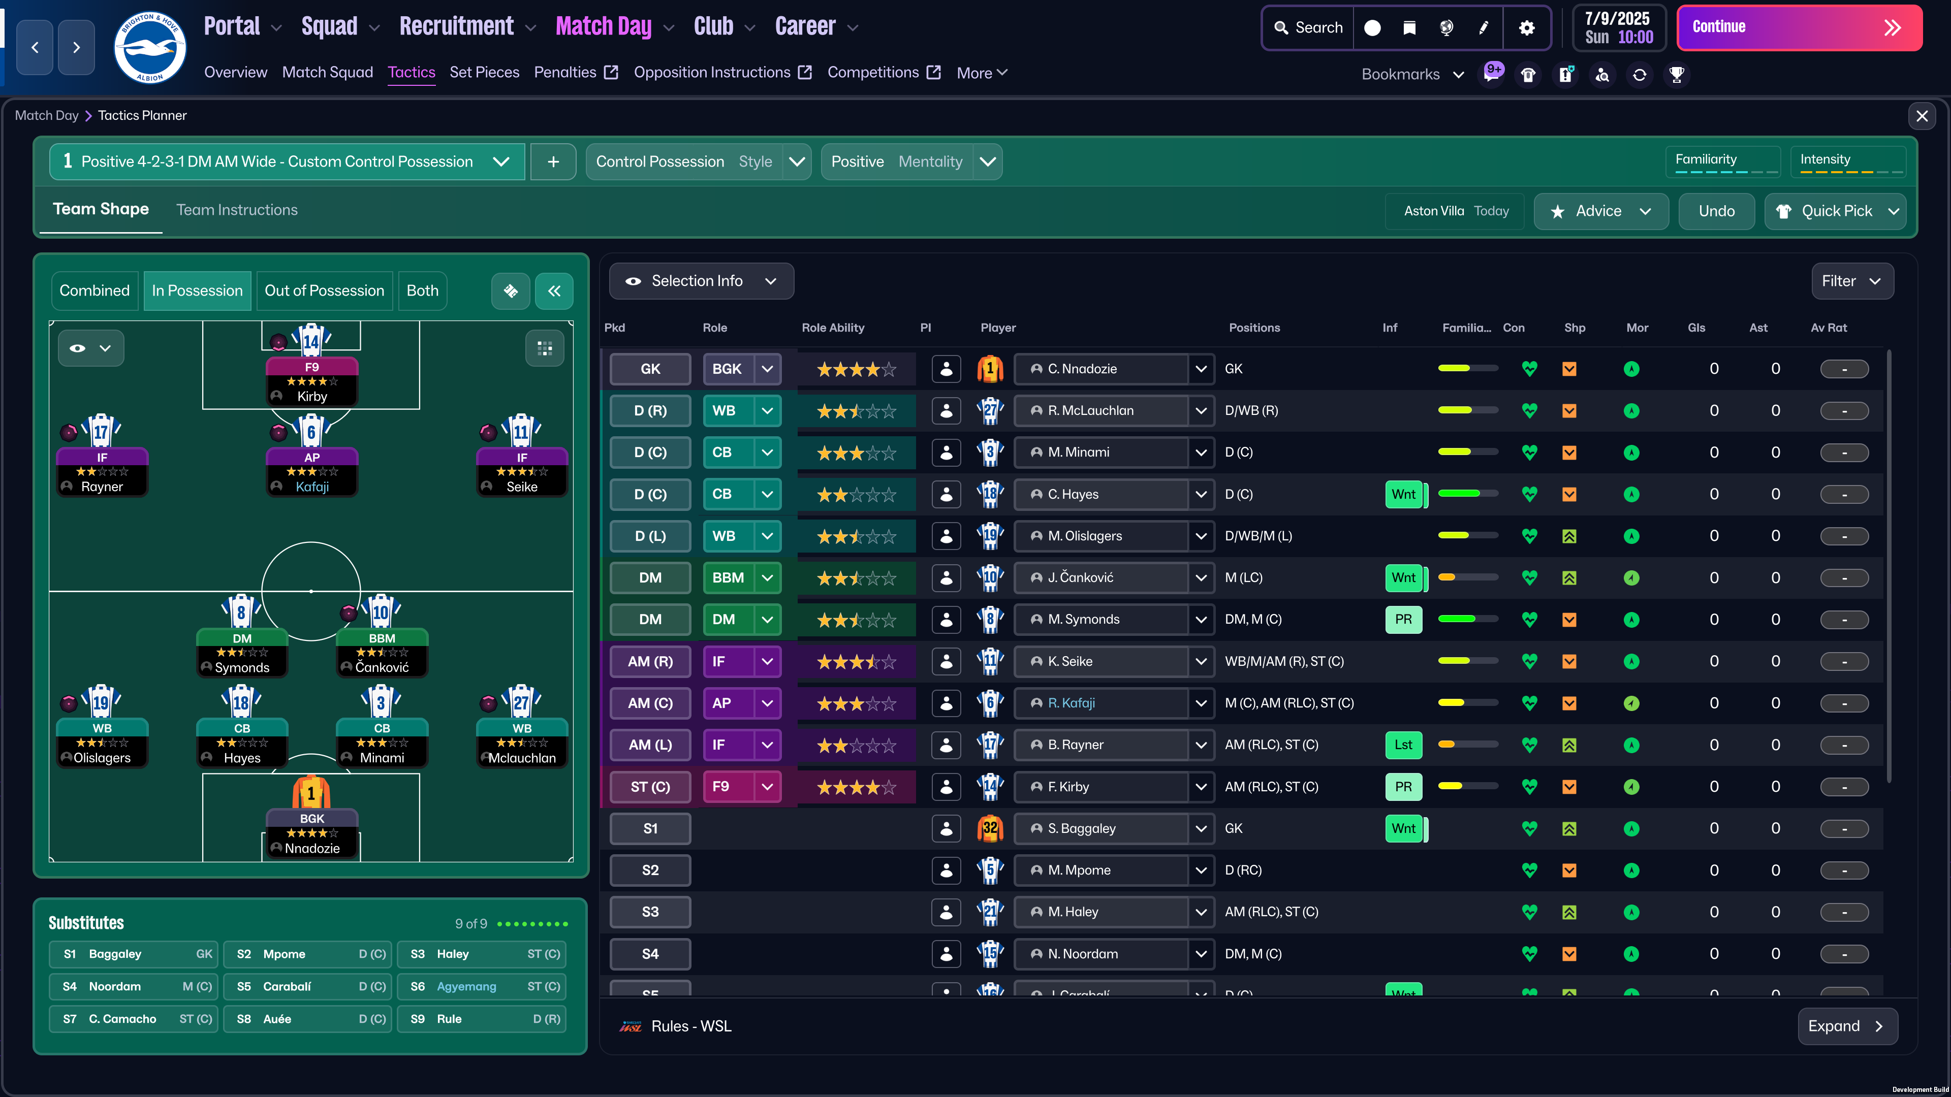This screenshot has width=1951, height=1097.
Task: Expand the Mentality dropdown
Action: 988,162
